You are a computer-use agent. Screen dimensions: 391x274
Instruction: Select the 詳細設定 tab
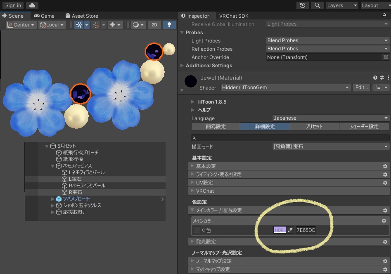click(x=265, y=126)
